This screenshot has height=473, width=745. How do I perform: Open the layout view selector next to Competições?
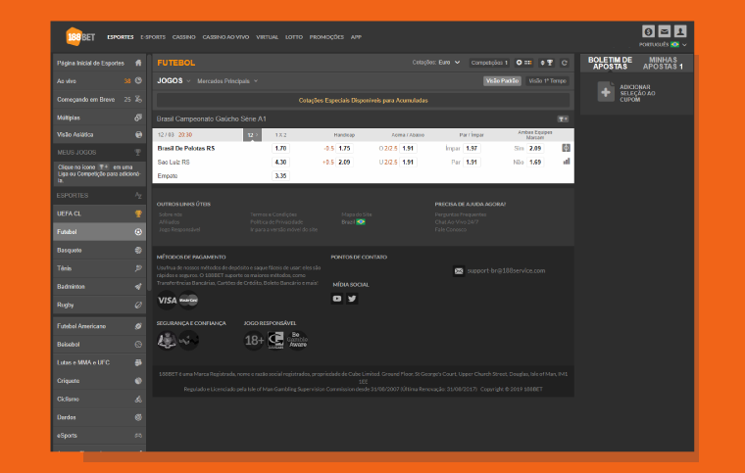(524, 63)
